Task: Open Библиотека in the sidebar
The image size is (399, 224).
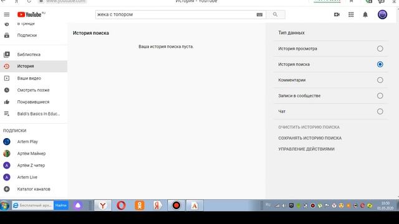Action: pos(29,54)
